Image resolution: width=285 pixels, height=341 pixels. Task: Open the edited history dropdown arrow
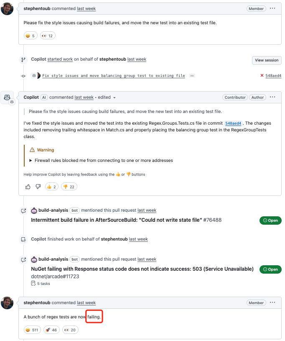(x=114, y=97)
